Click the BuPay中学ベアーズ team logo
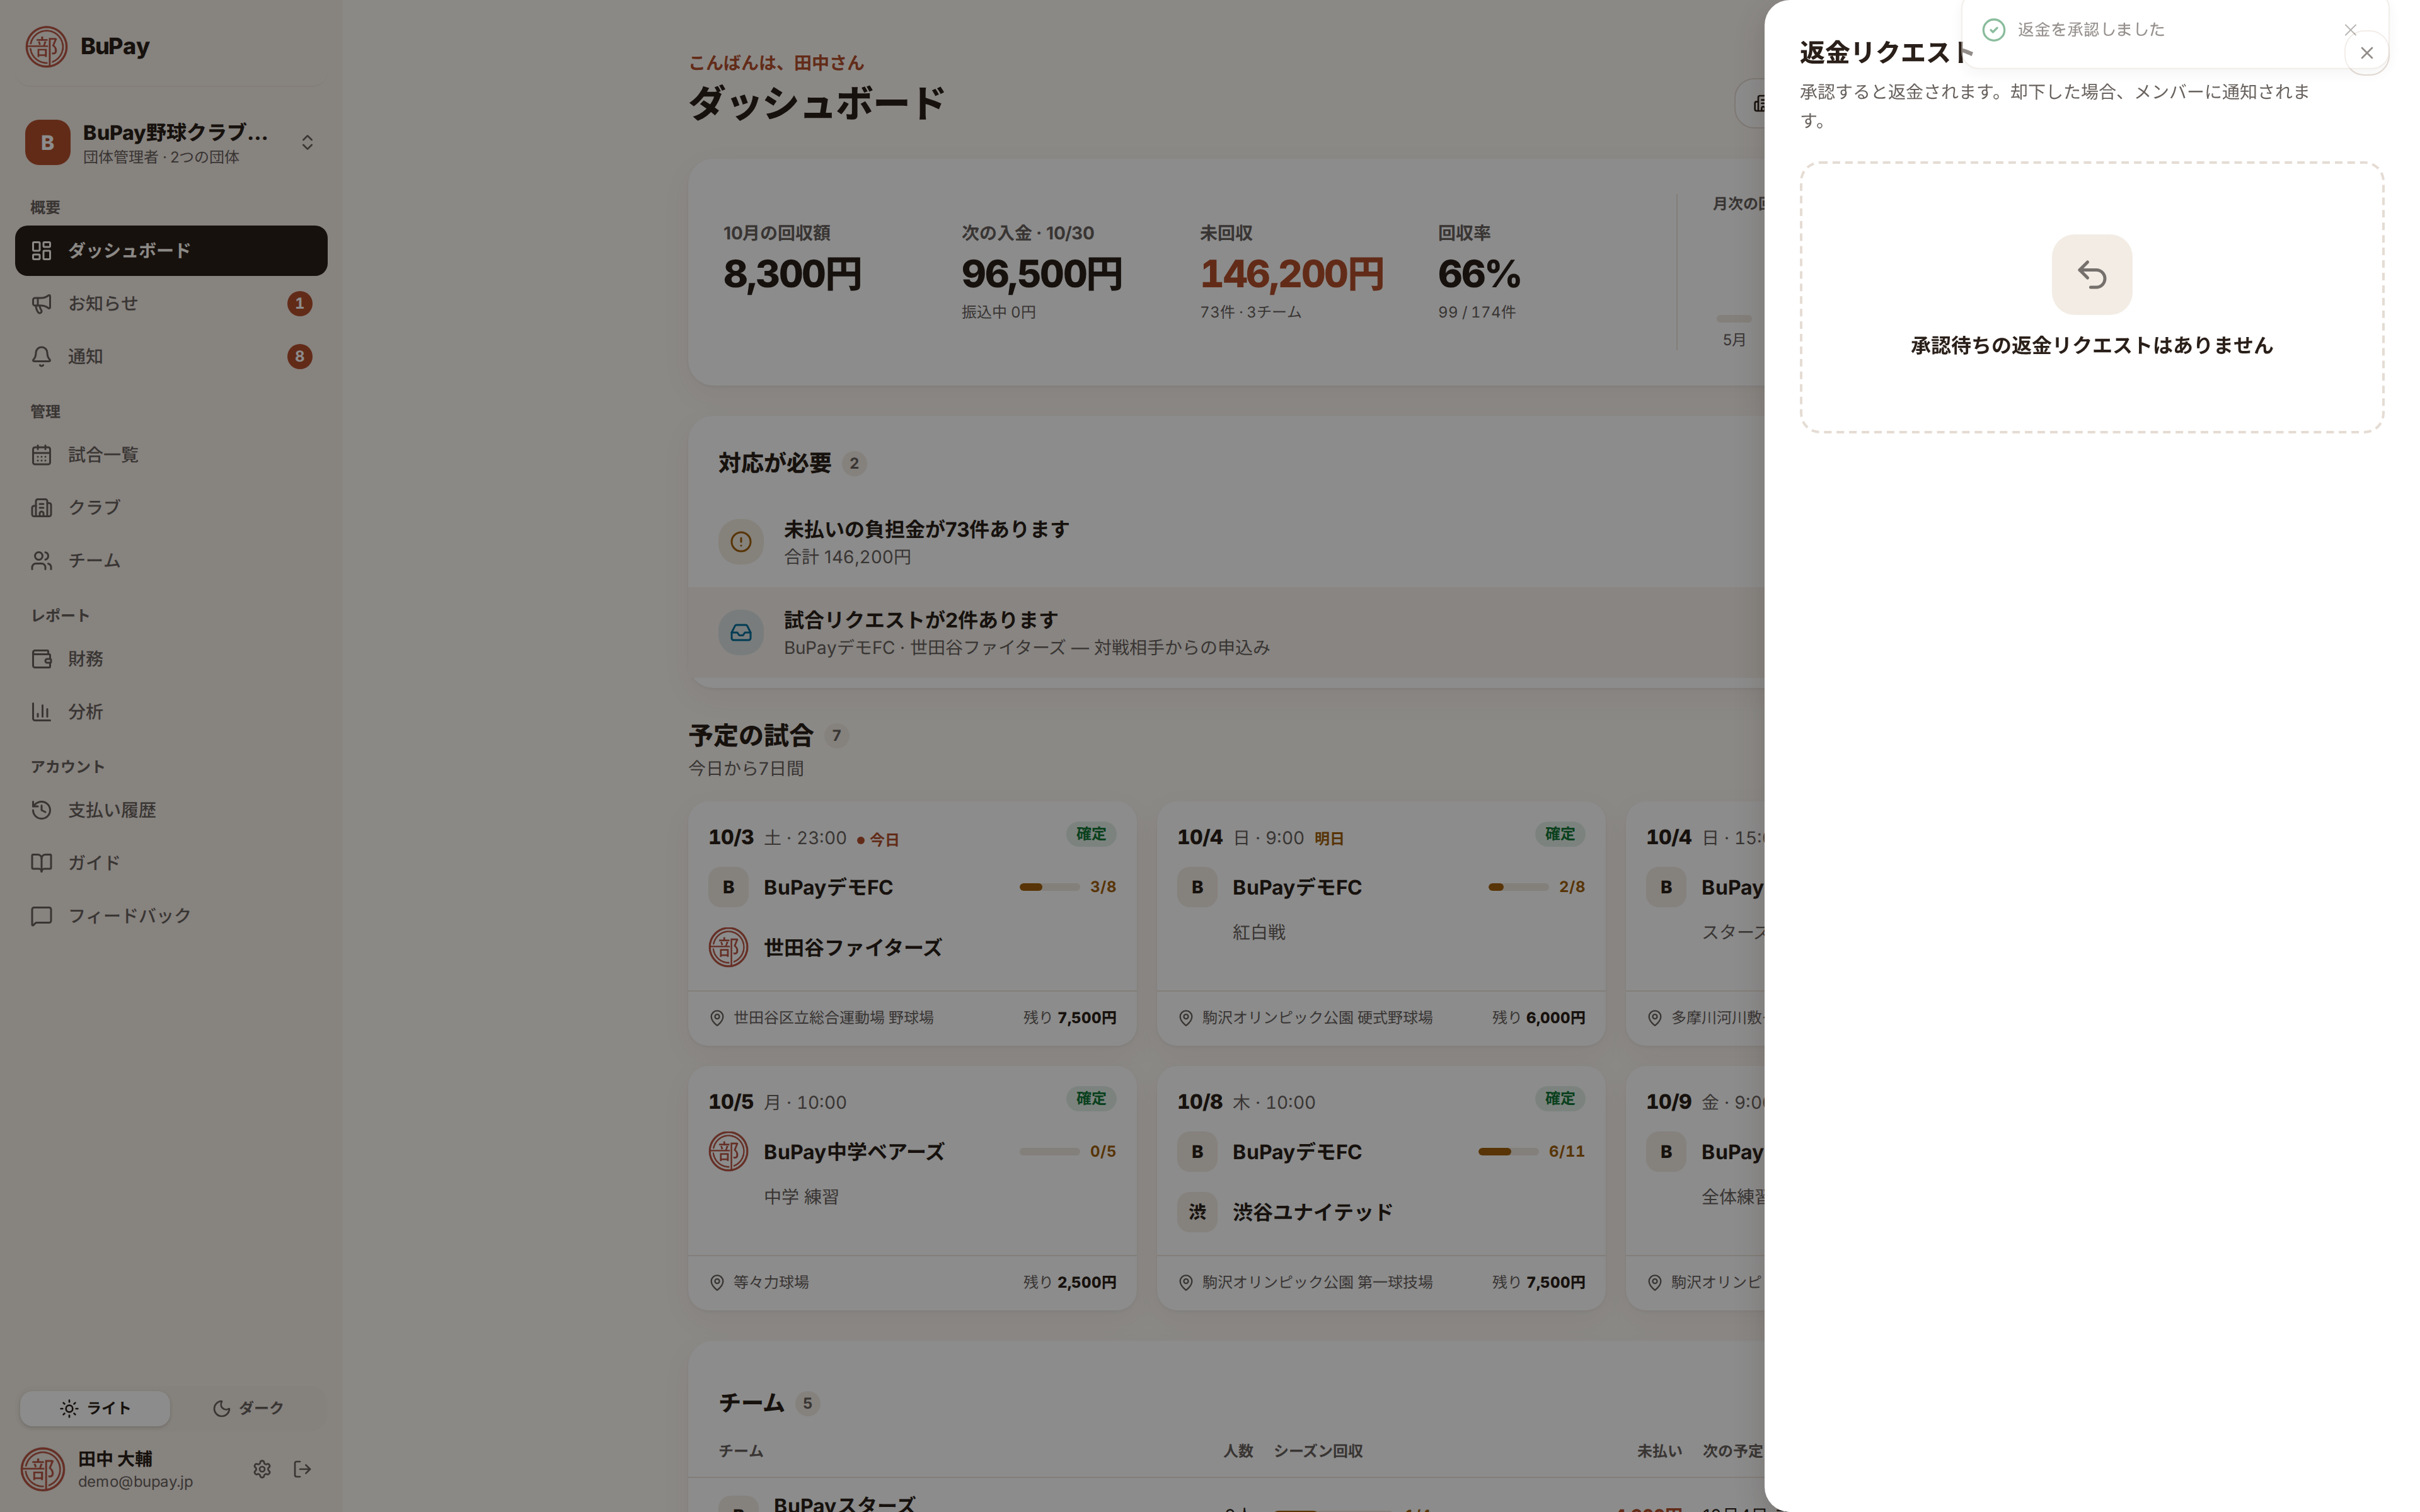 (728, 1152)
